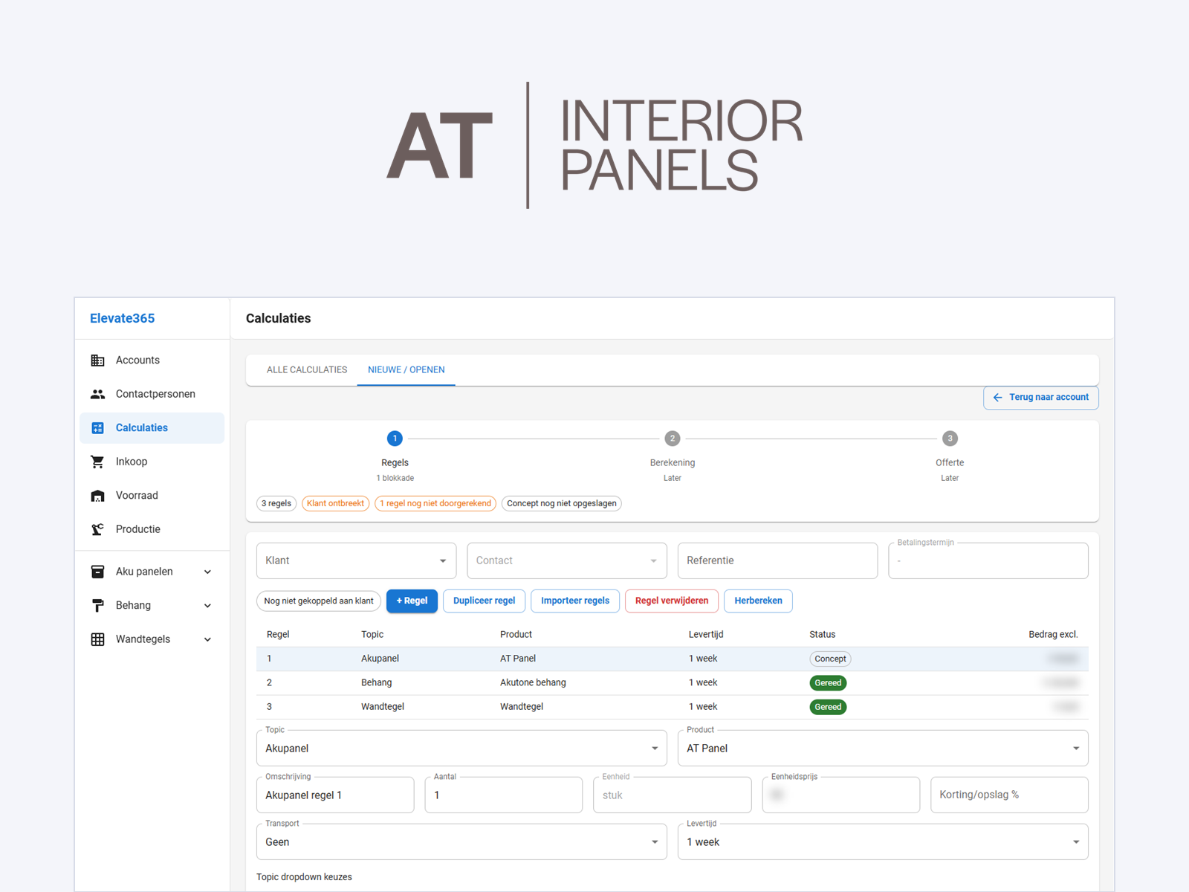Click the 1 regel nog niet doorgerekend chip
The image size is (1189, 892).
435,504
